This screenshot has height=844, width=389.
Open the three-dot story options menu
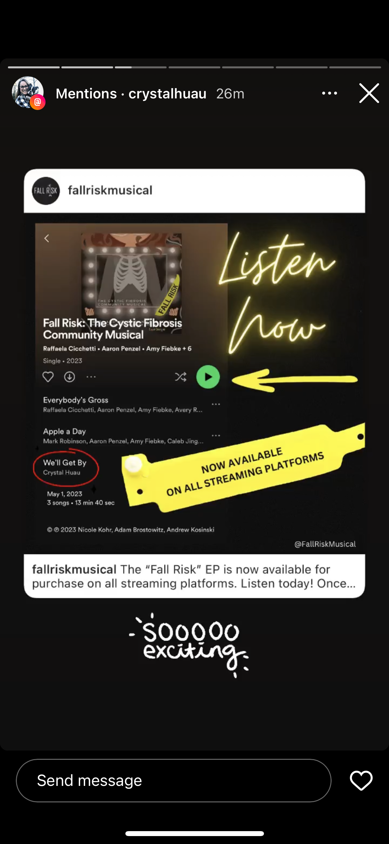tap(329, 93)
